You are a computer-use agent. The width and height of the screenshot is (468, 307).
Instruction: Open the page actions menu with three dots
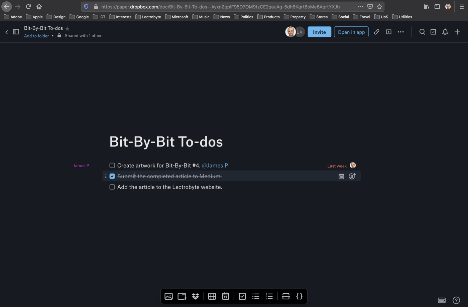pos(400,32)
